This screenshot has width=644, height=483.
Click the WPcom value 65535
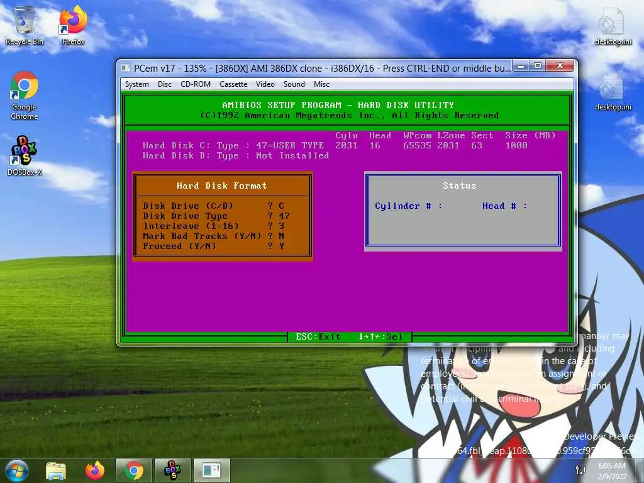[x=418, y=145]
